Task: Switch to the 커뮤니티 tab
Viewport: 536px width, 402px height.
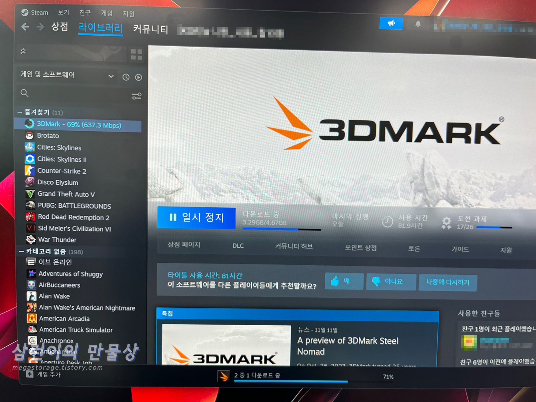Action: pos(150,29)
